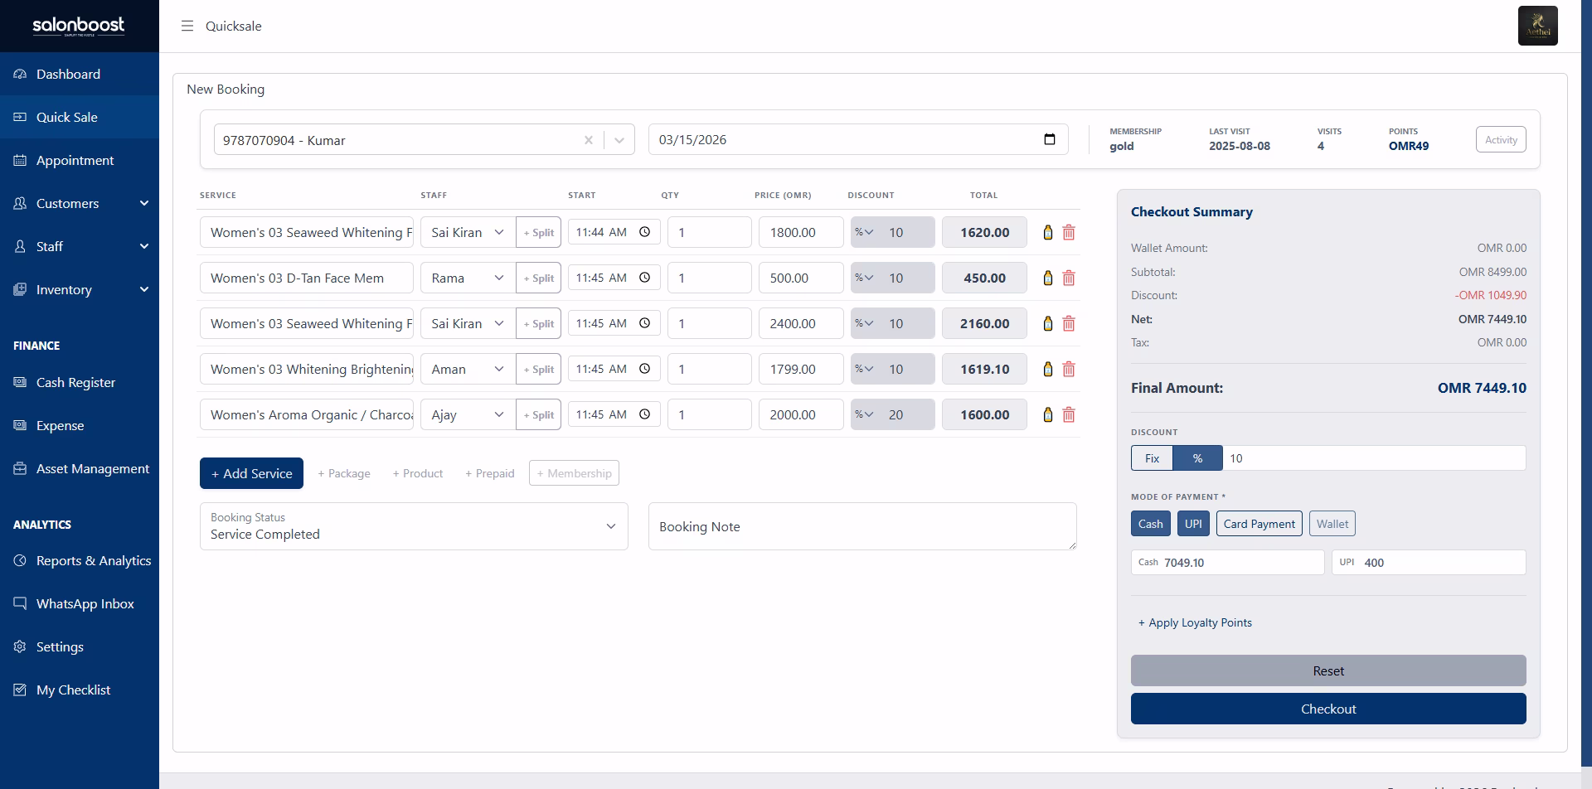The height and width of the screenshot is (789, 1592).
Task: Select percent discount type
Action: (1197, 458)
